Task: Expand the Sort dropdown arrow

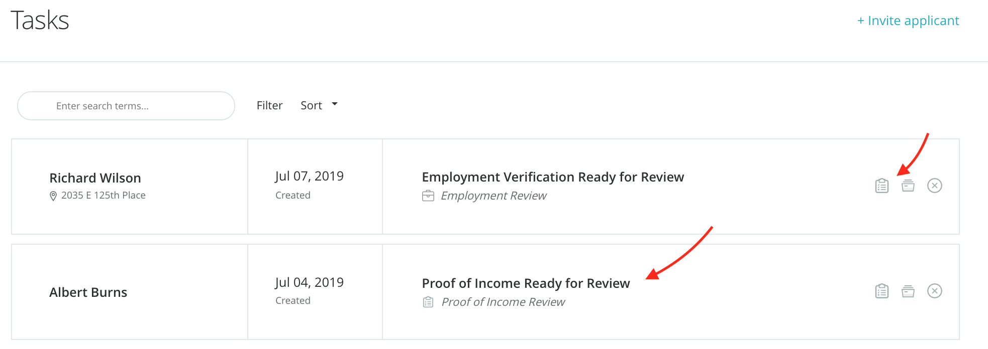Action: coord(335,104)
